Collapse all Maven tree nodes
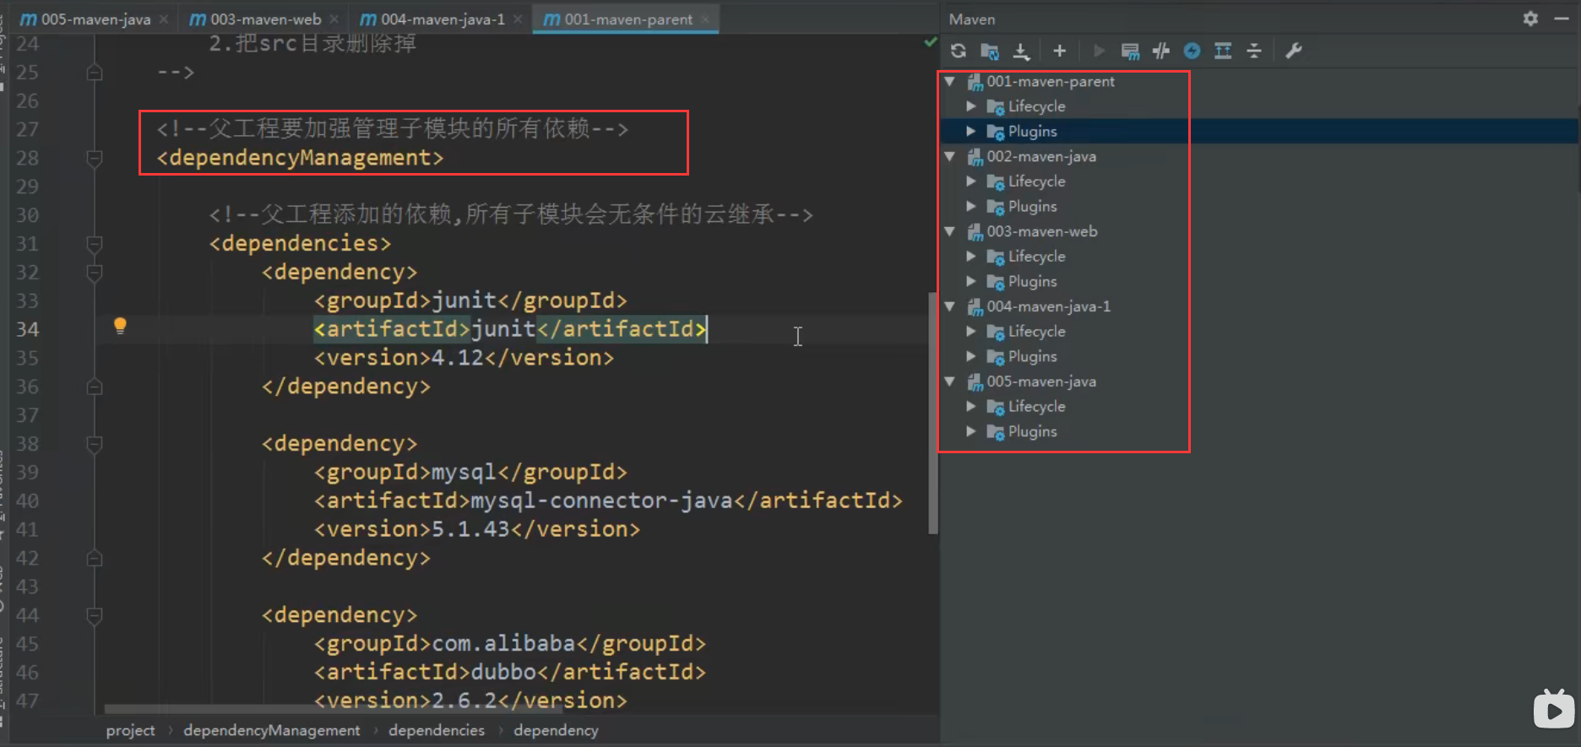Screen dimensions: 1581x747 1254,51
